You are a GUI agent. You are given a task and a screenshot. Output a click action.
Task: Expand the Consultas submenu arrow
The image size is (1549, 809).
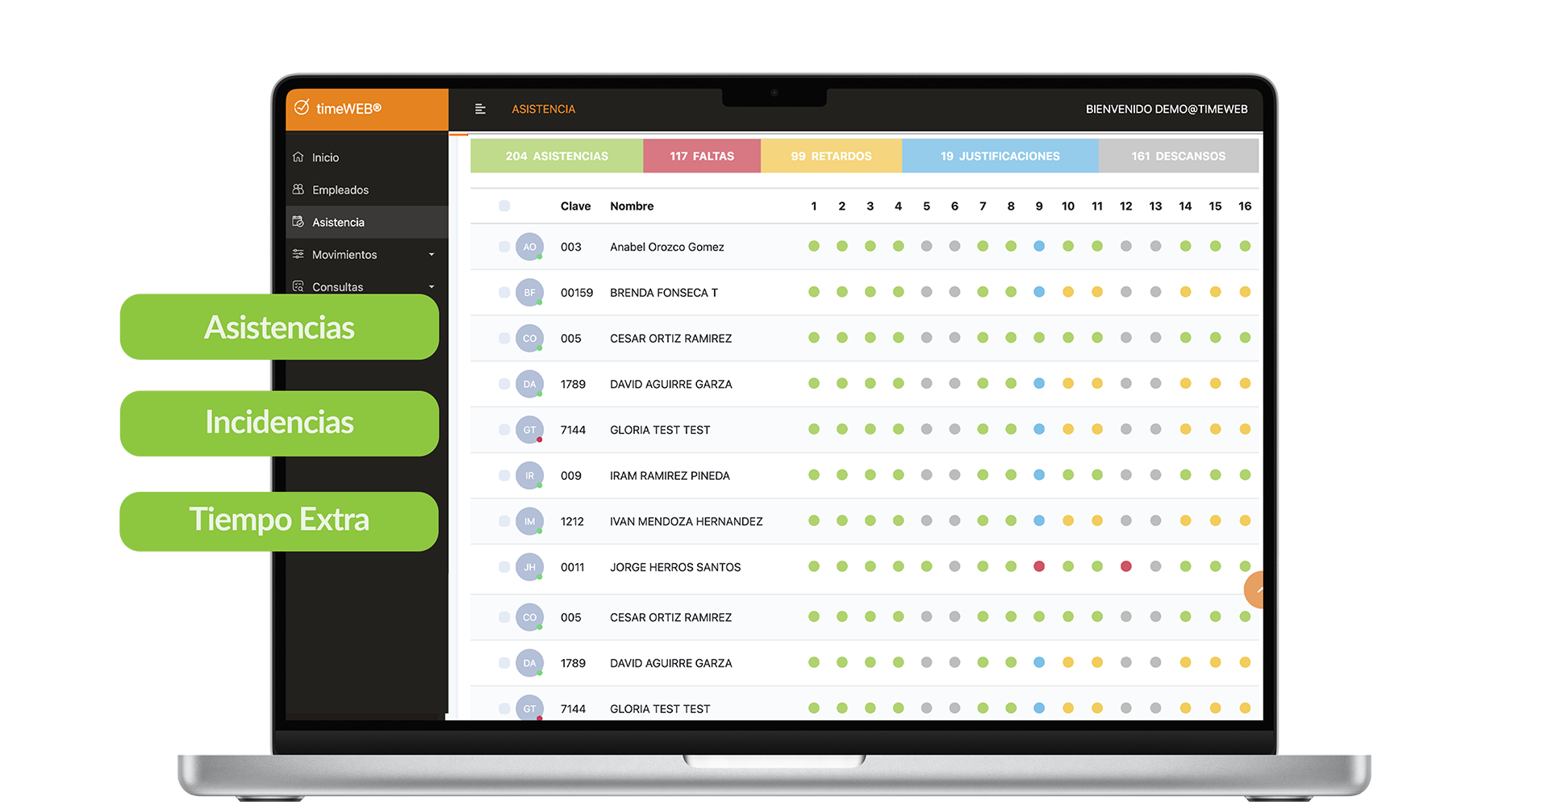point(432,286)
